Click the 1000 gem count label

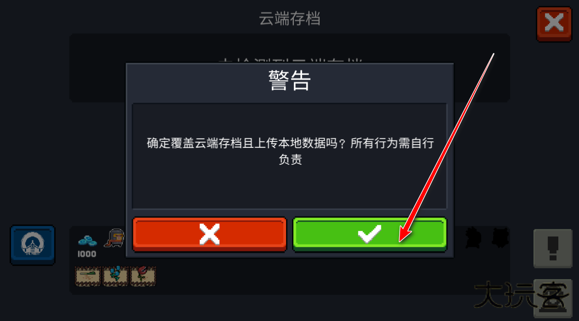86,254
